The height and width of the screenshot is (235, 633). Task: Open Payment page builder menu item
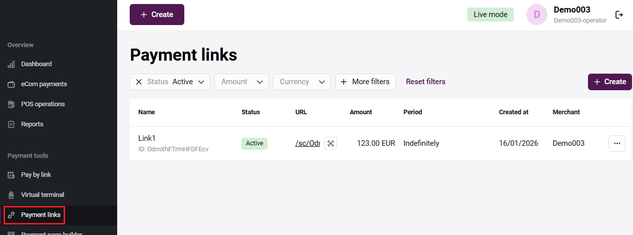[51, 233]
